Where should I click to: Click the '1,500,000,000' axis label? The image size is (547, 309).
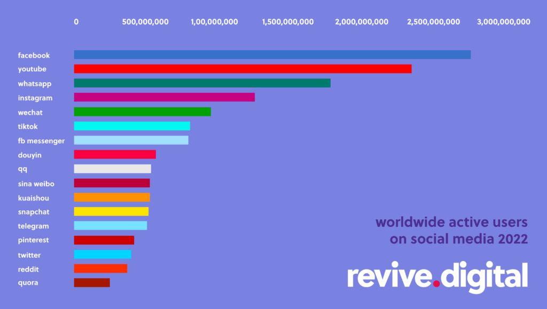(x=288, y=22)
